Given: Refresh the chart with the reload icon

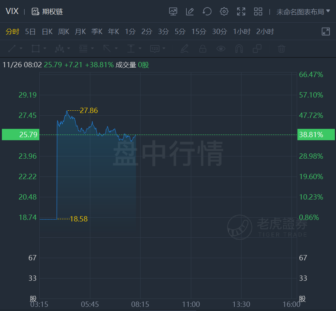Looking at the screenshot, I should pyautogui.click(x=207, y=12).
